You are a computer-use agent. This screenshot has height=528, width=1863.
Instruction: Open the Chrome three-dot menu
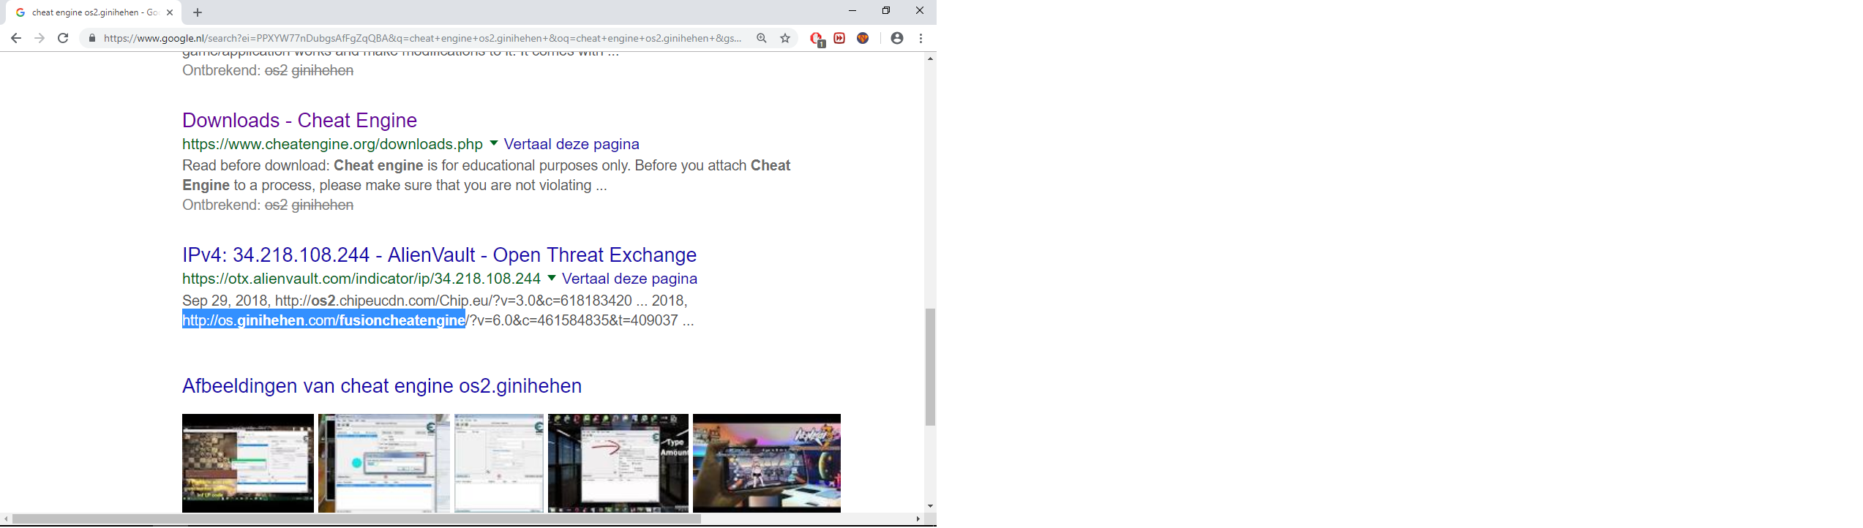(x=921, y=38)
